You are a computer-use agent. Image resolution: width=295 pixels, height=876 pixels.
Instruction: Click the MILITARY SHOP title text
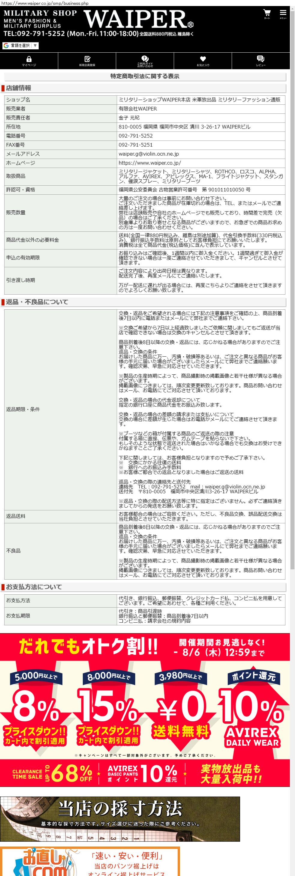[x=40, y=13]
